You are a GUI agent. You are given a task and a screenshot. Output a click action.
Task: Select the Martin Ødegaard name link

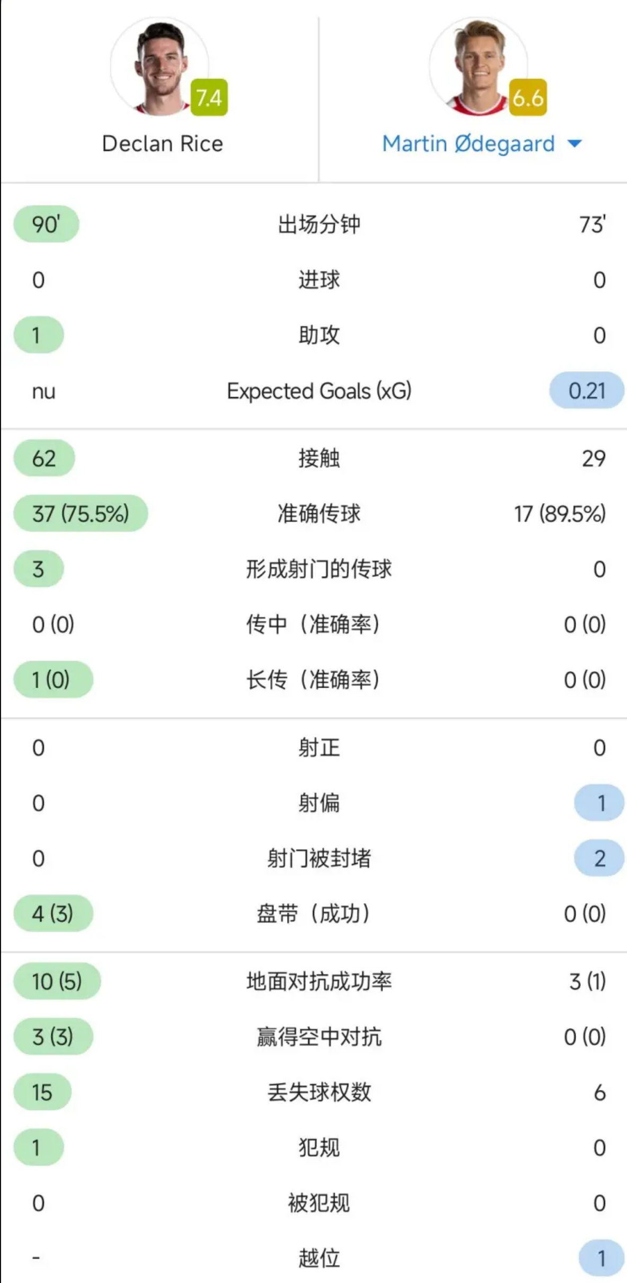coord(469,144)
